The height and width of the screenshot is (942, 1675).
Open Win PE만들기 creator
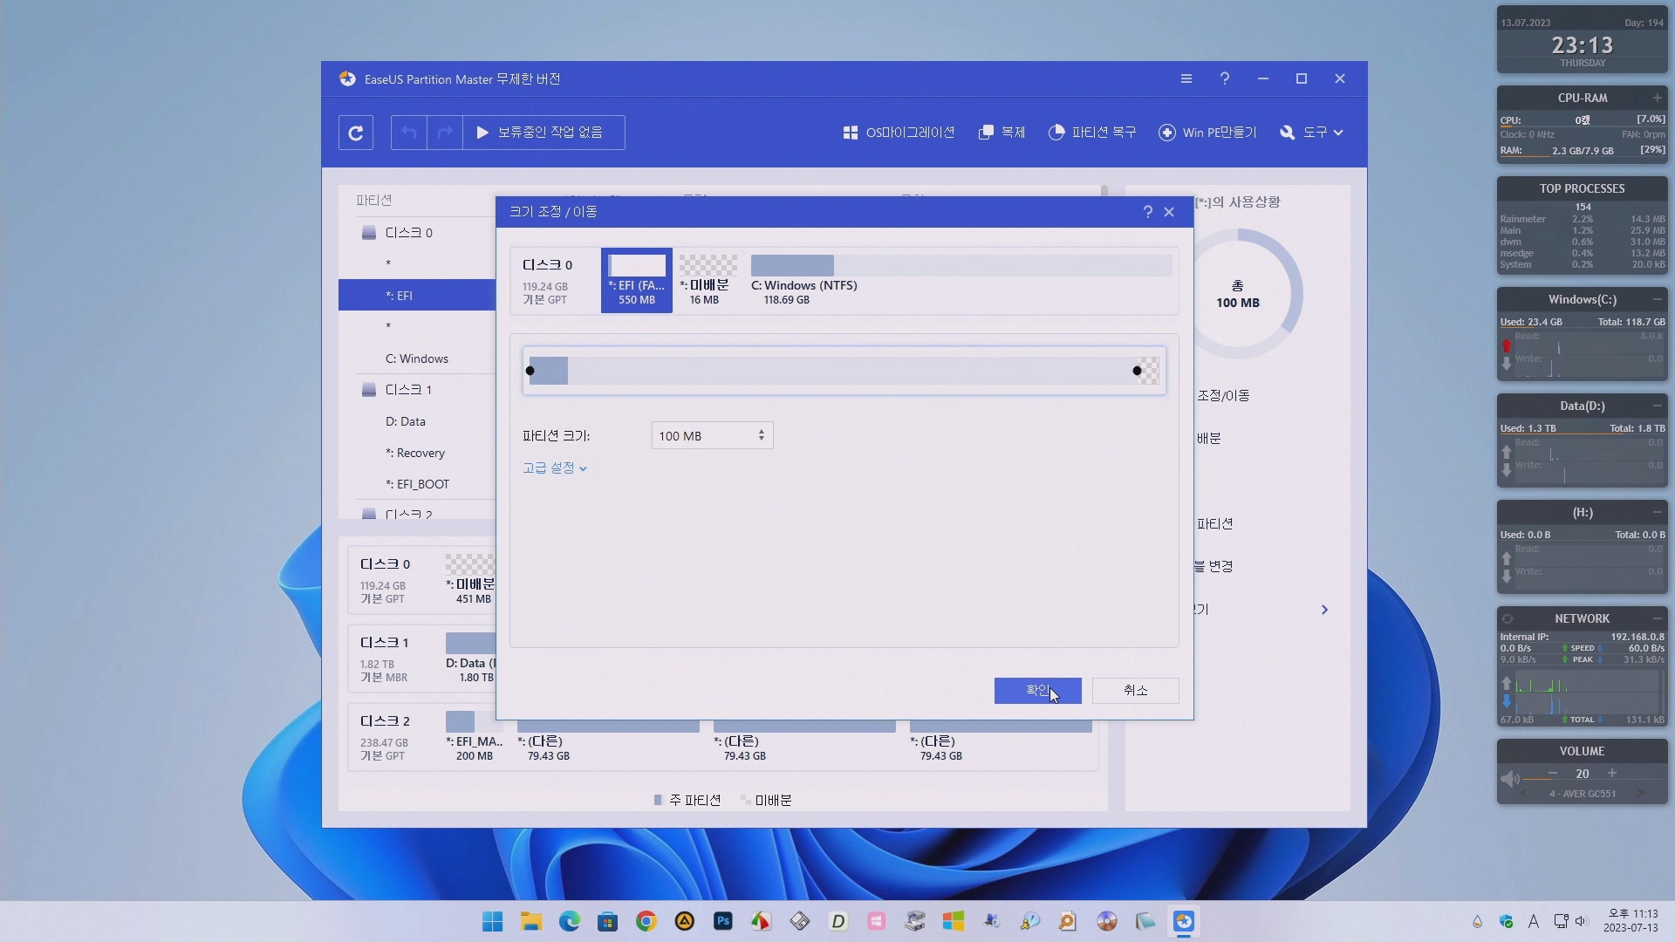coord(1207,133)
